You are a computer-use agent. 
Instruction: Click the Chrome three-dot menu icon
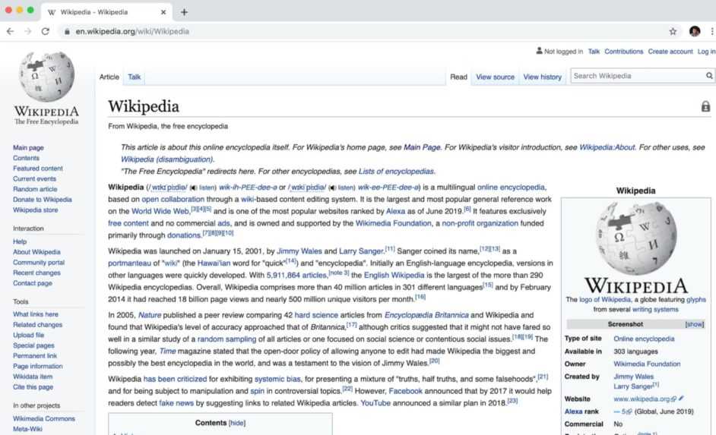tap(712, 31)
